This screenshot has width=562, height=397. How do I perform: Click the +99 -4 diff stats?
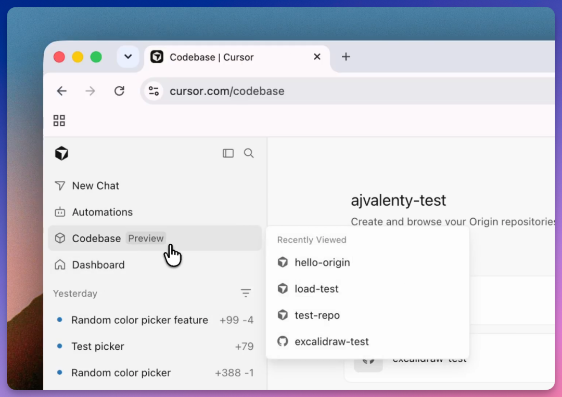point(236,320)
